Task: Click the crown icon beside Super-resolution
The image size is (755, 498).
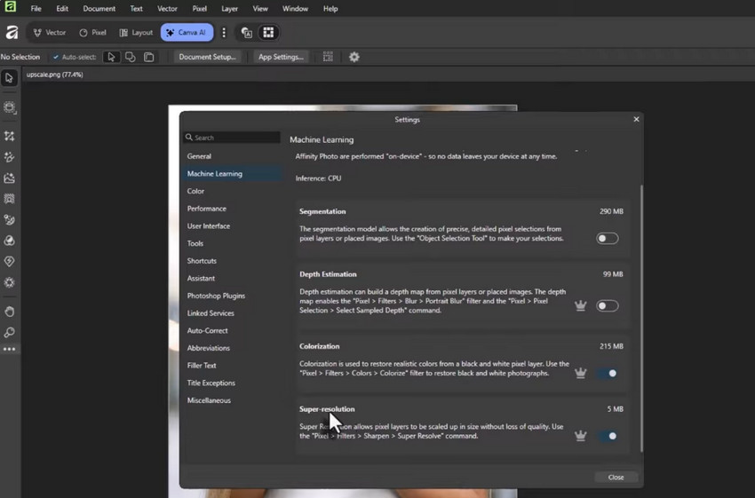Action: [581, 436]
